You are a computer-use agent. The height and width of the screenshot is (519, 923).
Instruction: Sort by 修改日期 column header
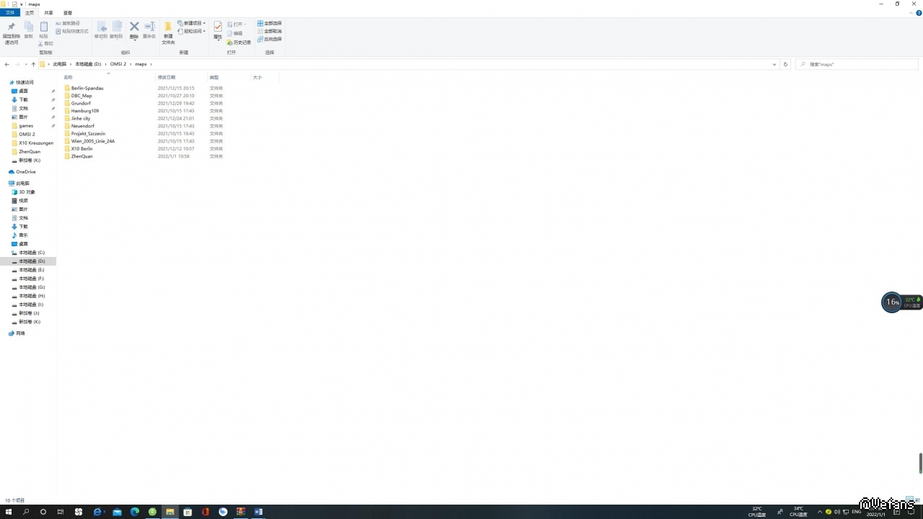166,77
